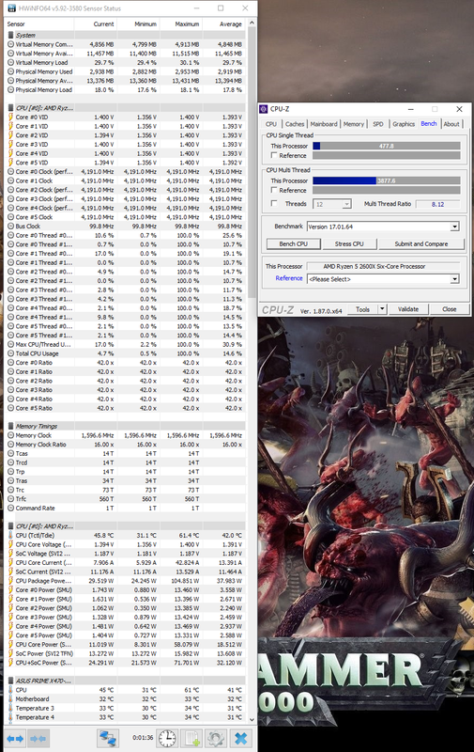This screenshot has height=752, width=474.
Task: Click the Memory Clock row icon
Action: (x=11, y=435)
